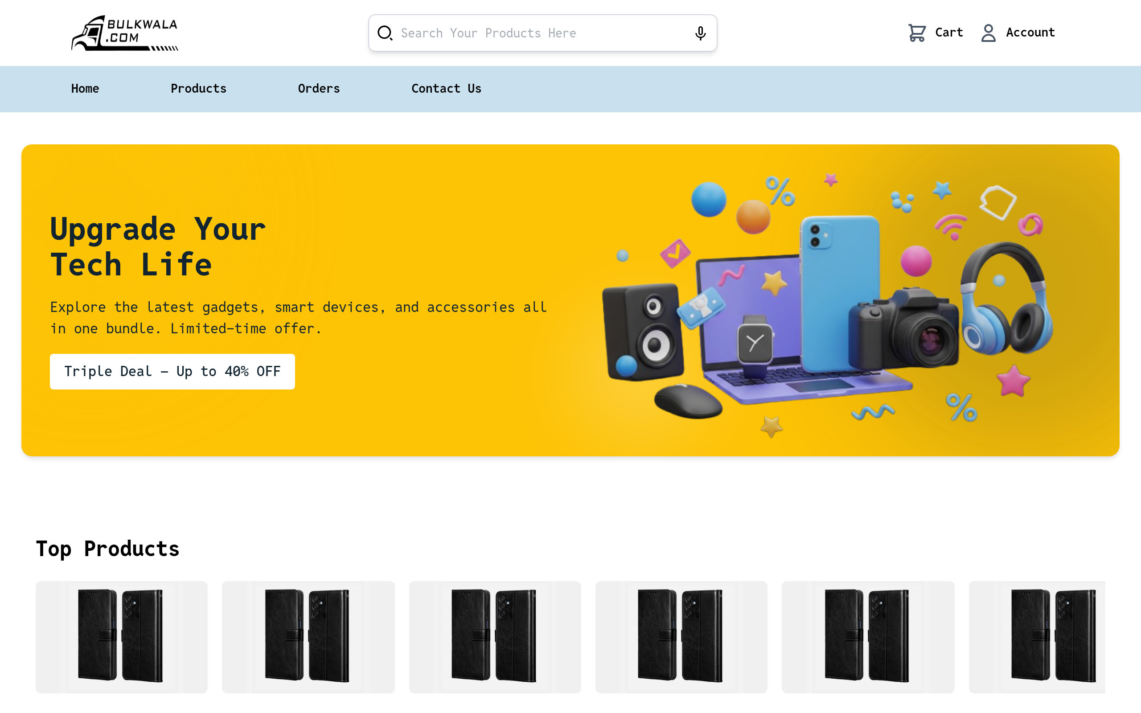Click the Triple Deal 40% OFF button
1141x713 pixels.
[172, 372]
